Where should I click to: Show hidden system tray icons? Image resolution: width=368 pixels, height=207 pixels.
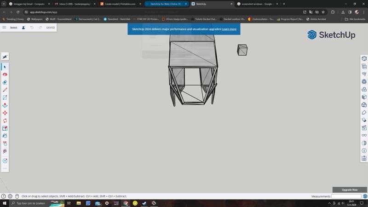(329, 203)
